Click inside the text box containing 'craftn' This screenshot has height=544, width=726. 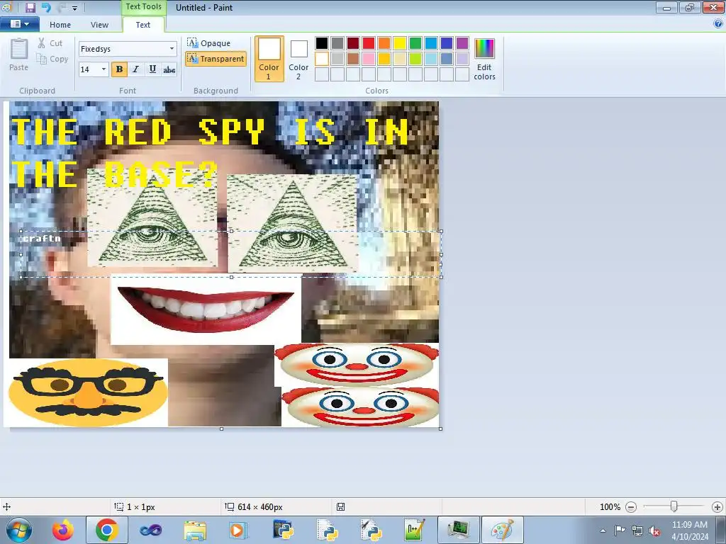230,254
